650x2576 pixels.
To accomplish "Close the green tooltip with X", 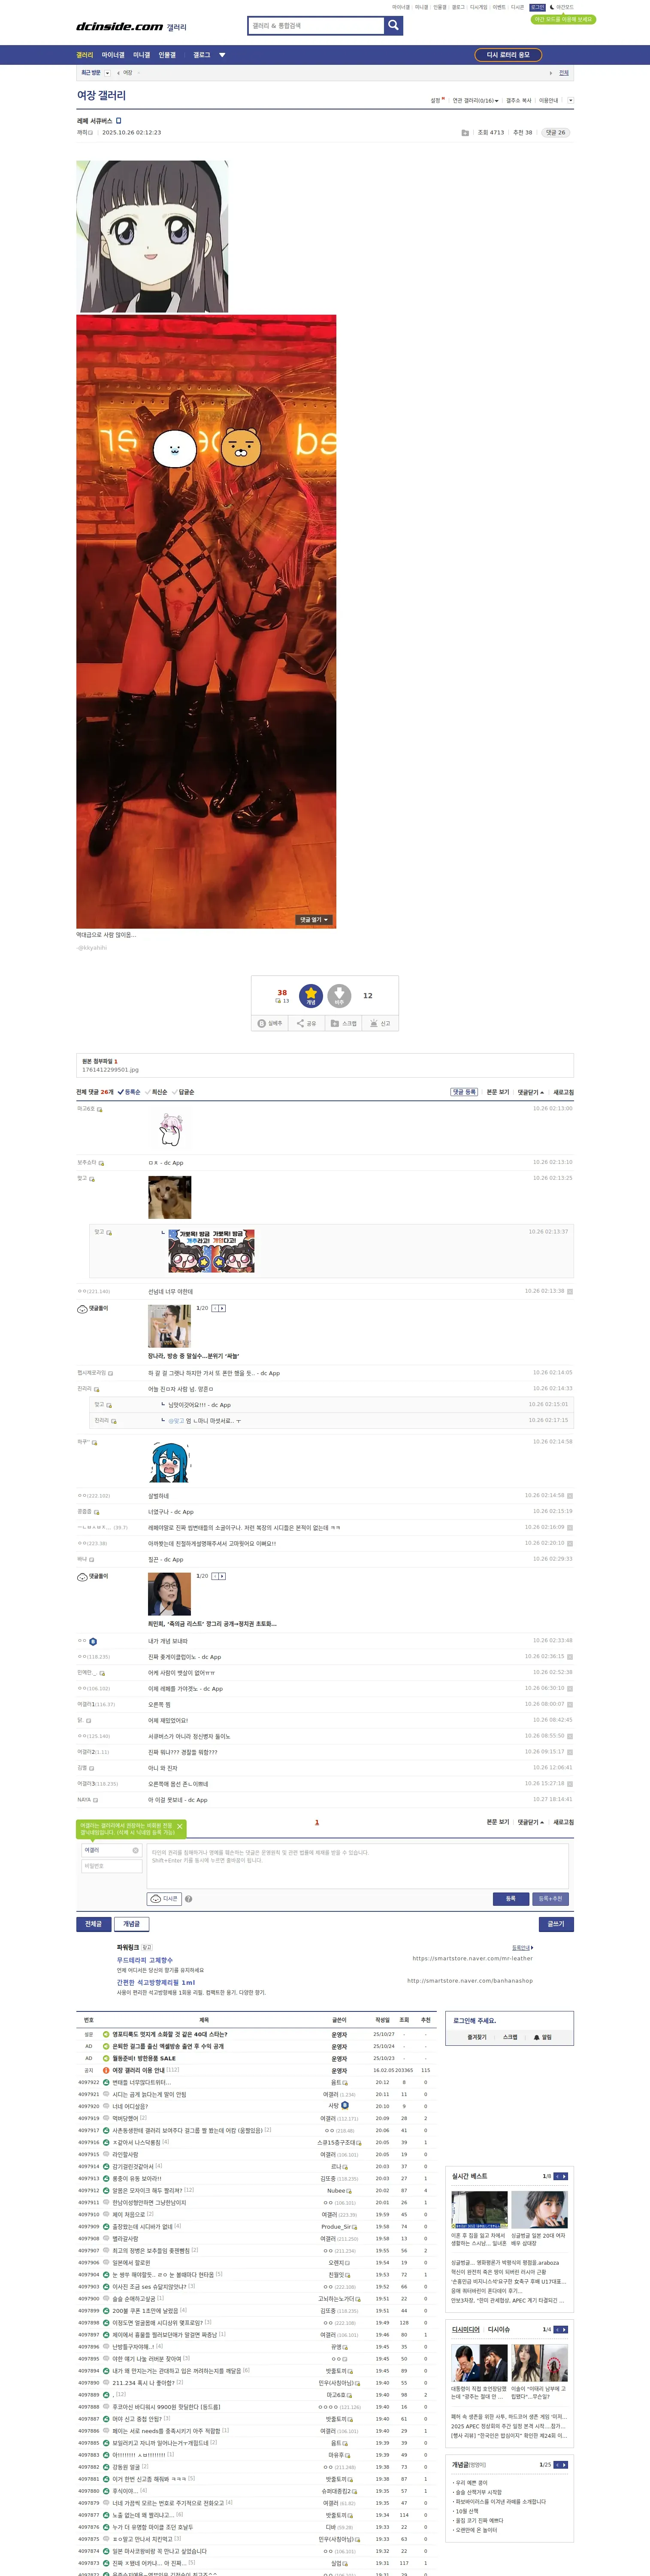I will click(180, 1827).
